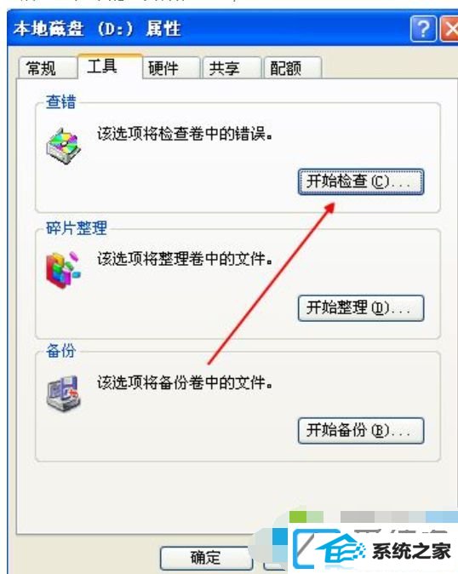Screen dimensions: 458x574
Task: Click the 查错 group label
Action: 60,101
